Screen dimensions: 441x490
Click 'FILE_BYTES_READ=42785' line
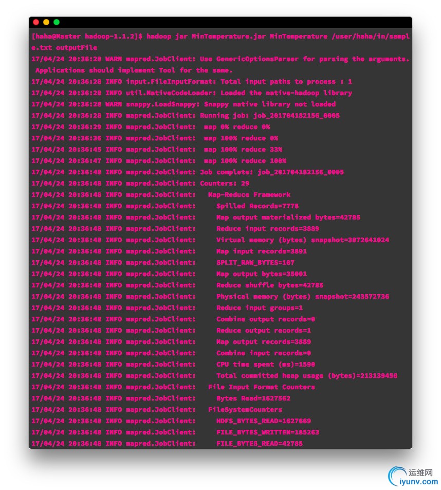(x=167, y=443)
